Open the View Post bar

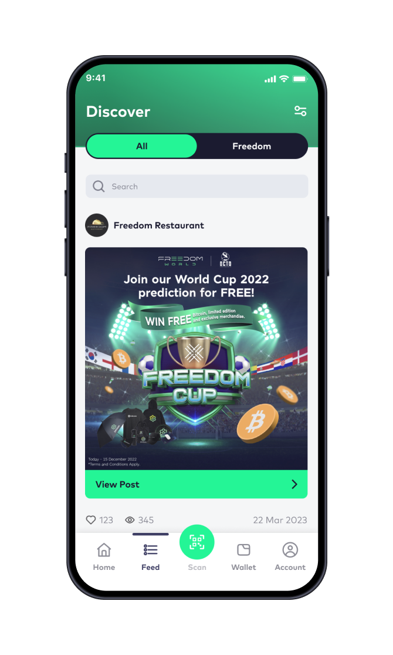pyautogui.click(x=196, y=484)
